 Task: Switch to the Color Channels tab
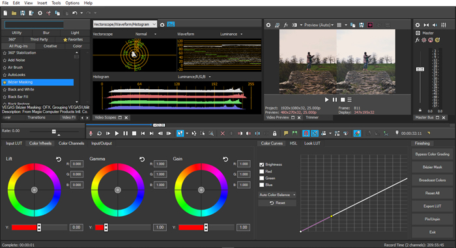(x=71, y=143)
